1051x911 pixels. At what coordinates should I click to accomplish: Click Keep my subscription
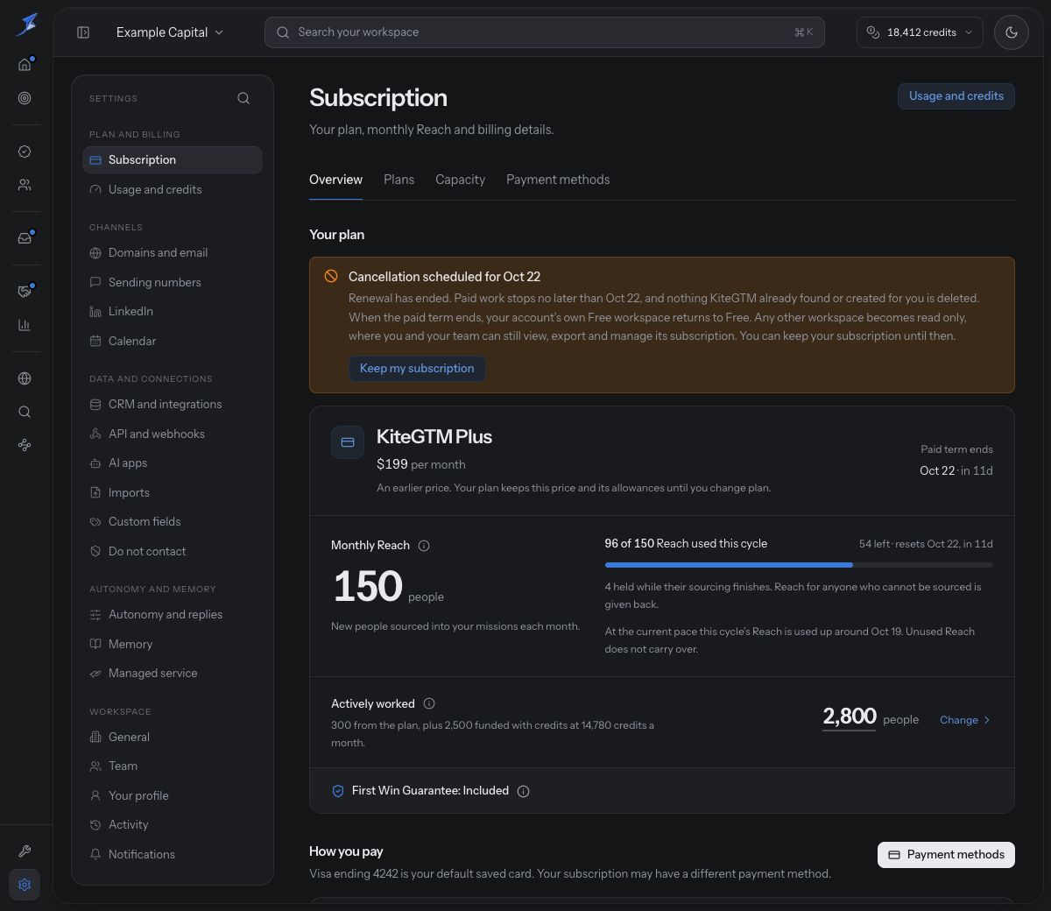[x=417, y=369]
